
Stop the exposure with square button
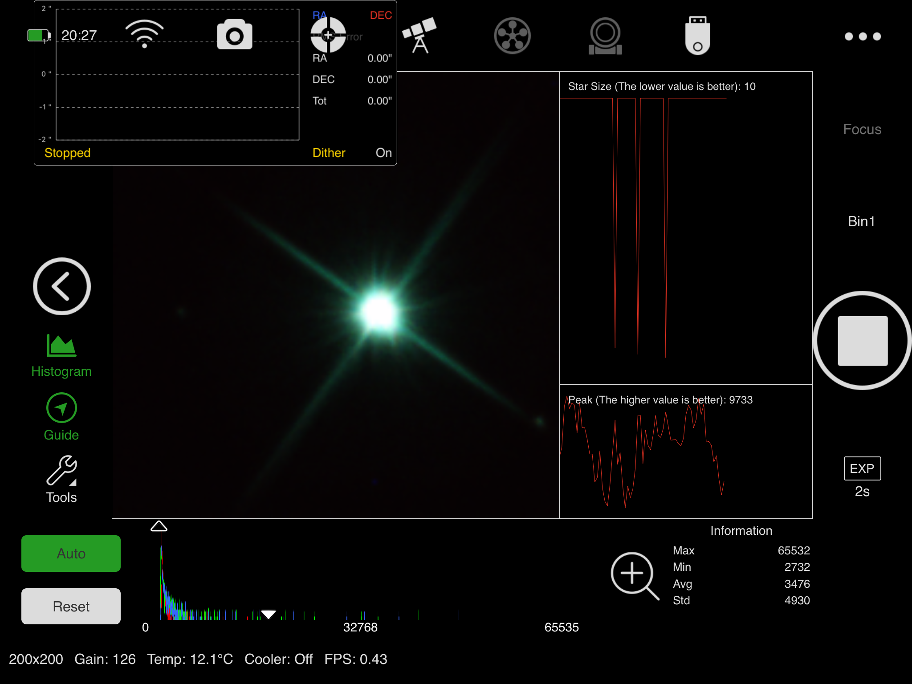point(862,341)
